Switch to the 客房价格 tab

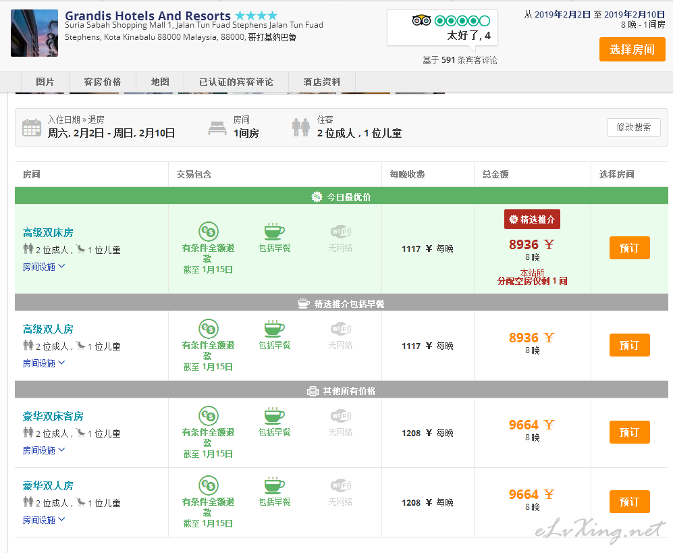102,82
